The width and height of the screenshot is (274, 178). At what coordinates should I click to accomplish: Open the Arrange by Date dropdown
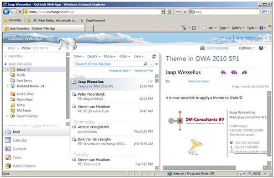click(x=120, y=71)
